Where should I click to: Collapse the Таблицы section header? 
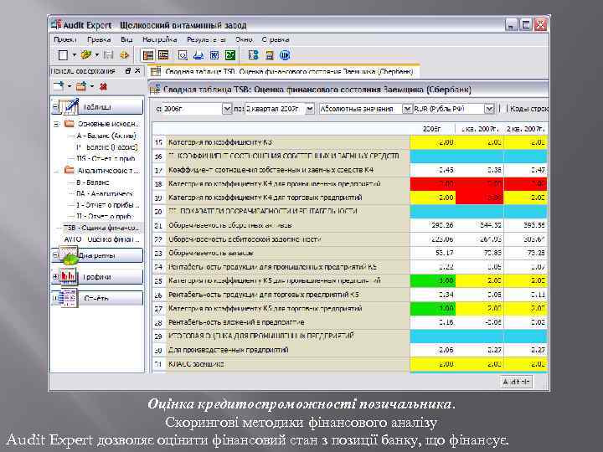97,107
